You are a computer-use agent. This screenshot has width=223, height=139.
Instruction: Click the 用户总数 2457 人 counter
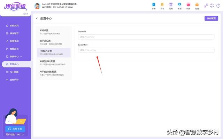coord(15,134)
